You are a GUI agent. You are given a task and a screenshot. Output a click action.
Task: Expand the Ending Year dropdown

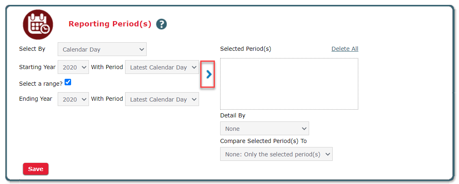click(73, 100)
